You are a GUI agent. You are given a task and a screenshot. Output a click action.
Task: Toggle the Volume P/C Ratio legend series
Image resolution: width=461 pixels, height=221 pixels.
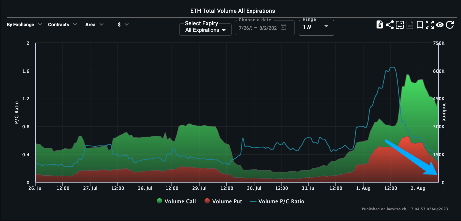pos(277,201)
